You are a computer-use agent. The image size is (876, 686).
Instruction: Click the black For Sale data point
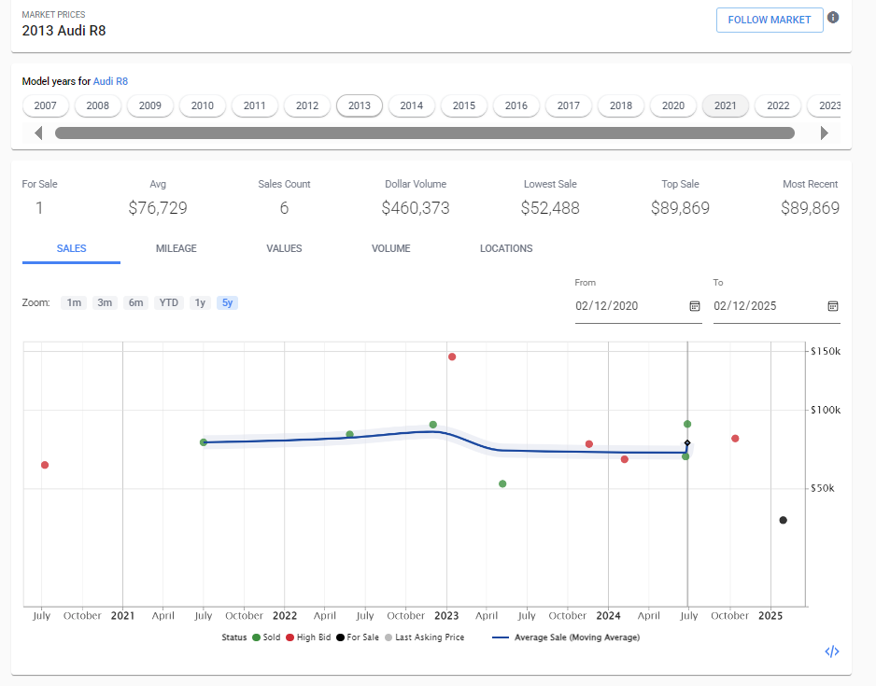(783, 520)
